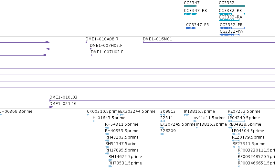Screen dimensions: 275x168
Task: Click the CK00310.5prime EST label
Action: tap(103, 111)
